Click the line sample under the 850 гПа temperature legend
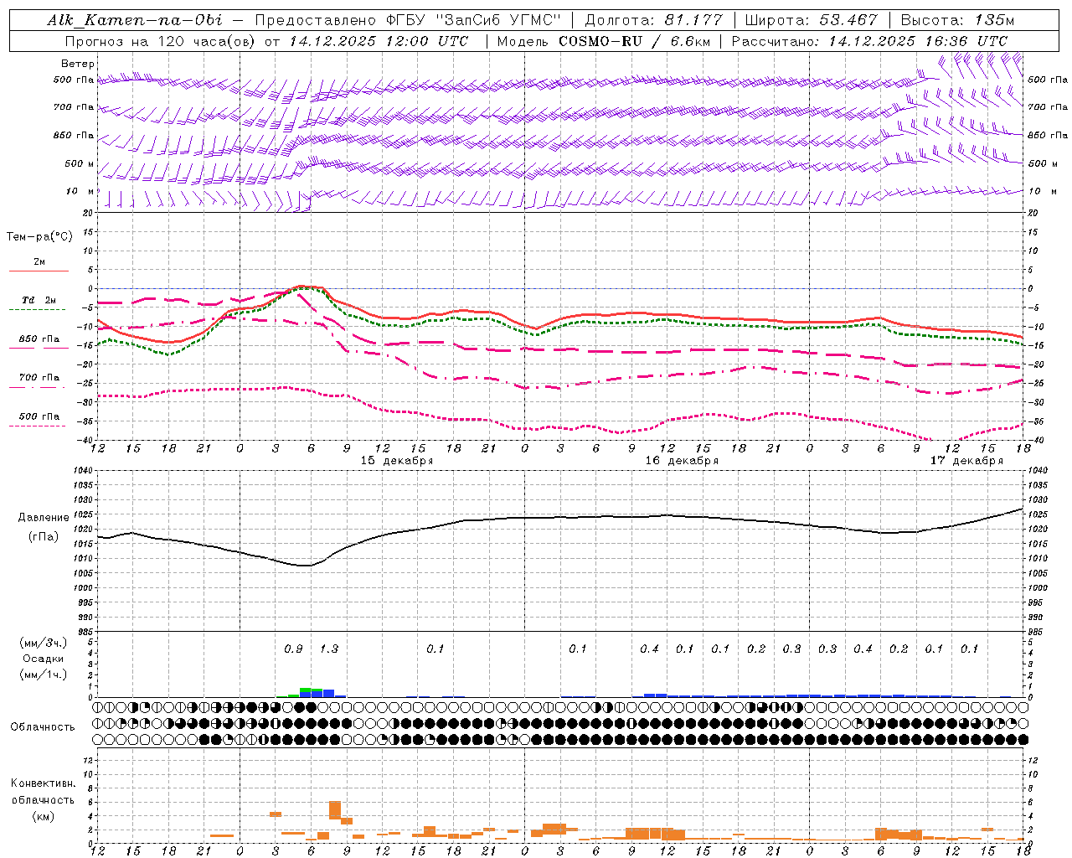 pyautogui.click(x=38, y=348)
